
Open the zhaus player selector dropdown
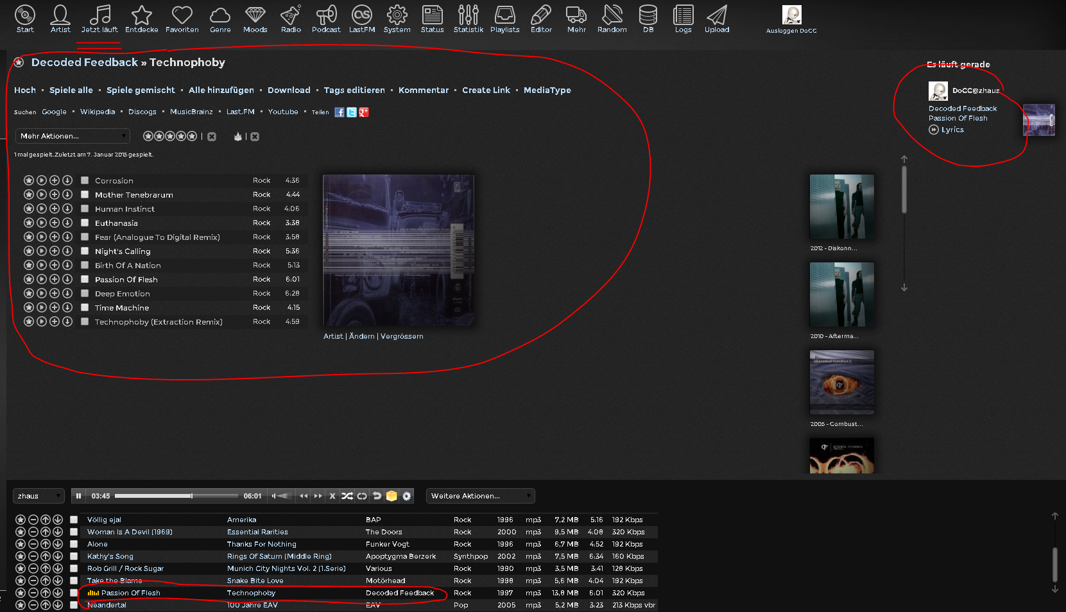(39, 496)
